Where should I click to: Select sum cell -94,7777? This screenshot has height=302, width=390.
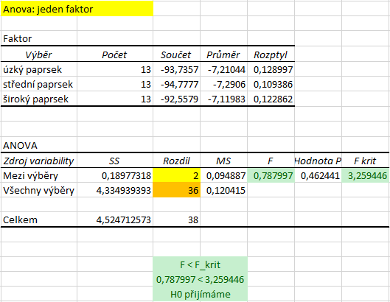(x=177, y=84)
